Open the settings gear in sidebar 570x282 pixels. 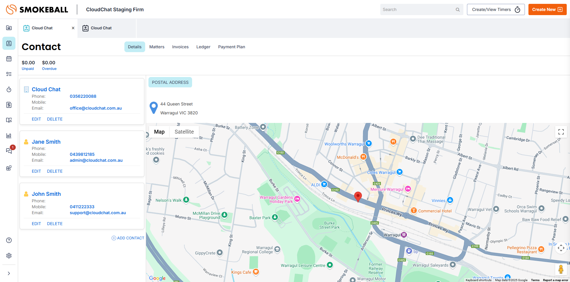click(x=9, y=256)
